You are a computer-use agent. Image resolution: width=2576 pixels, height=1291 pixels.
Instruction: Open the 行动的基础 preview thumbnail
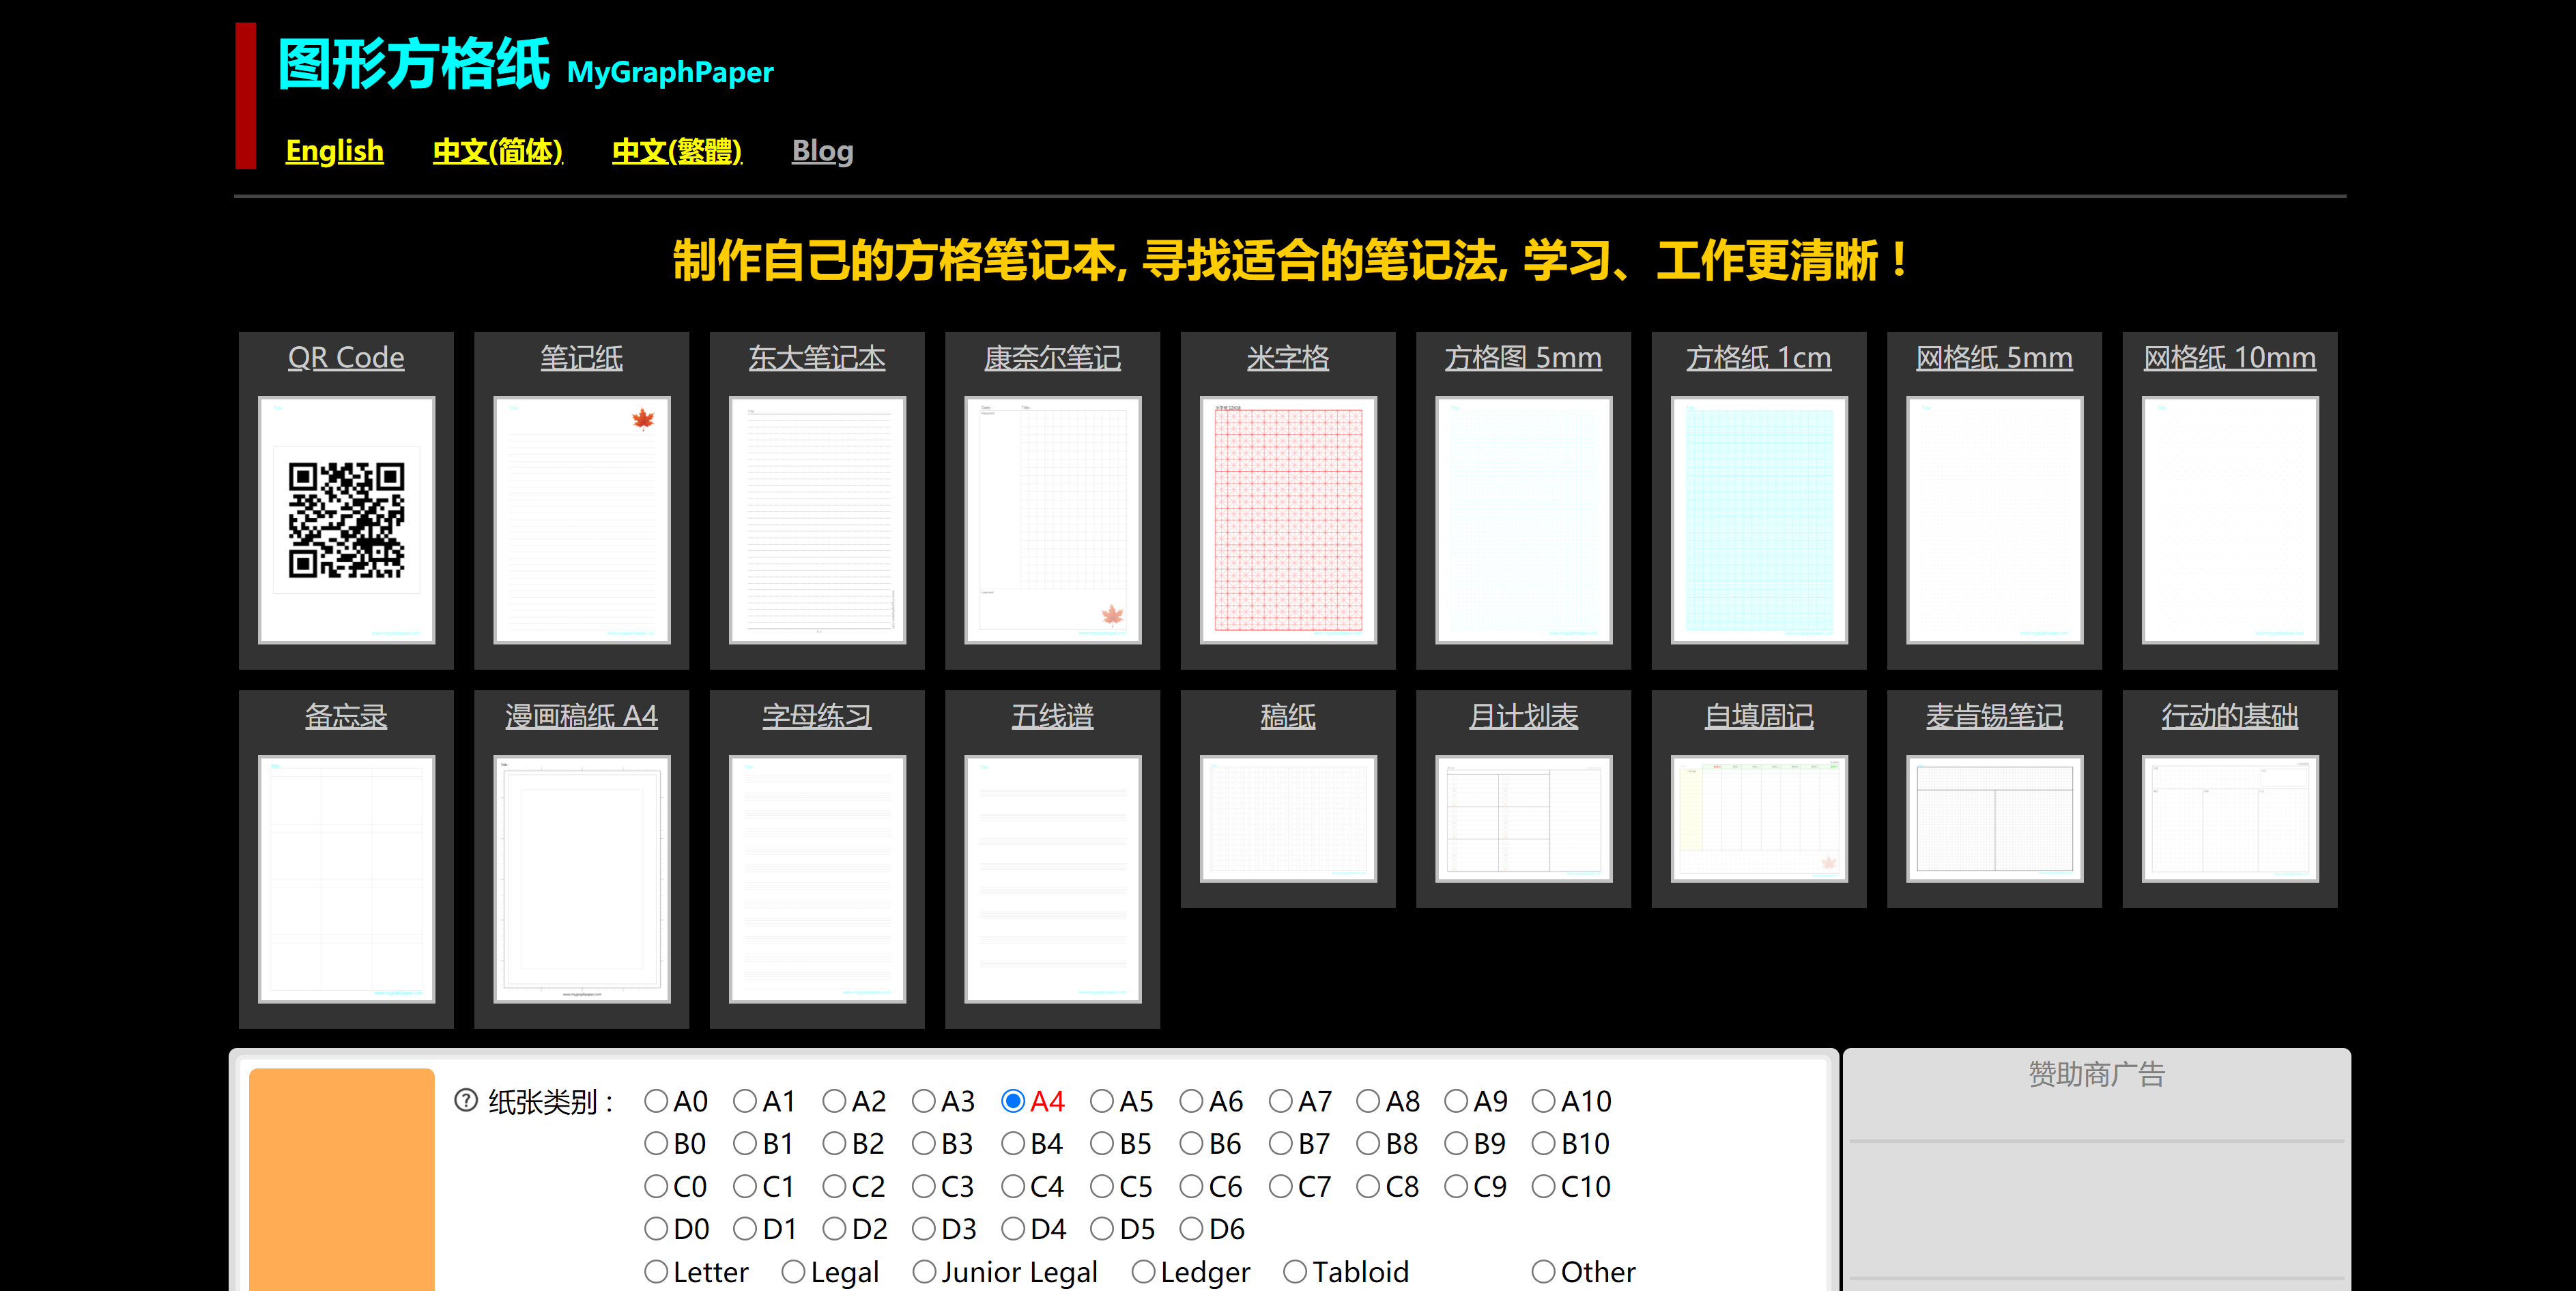tap(2230, 819)
